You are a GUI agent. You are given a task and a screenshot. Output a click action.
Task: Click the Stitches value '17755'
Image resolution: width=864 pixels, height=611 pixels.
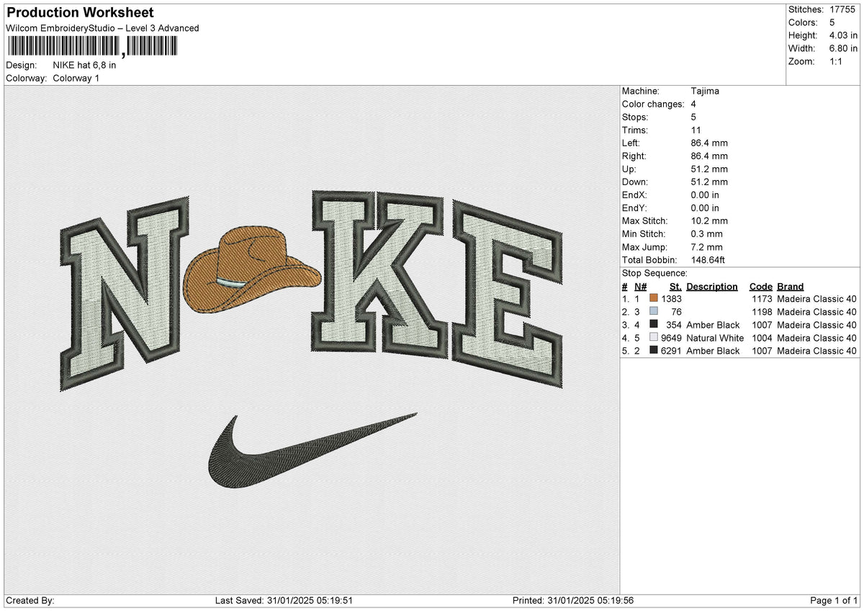(x=842, y=9)
